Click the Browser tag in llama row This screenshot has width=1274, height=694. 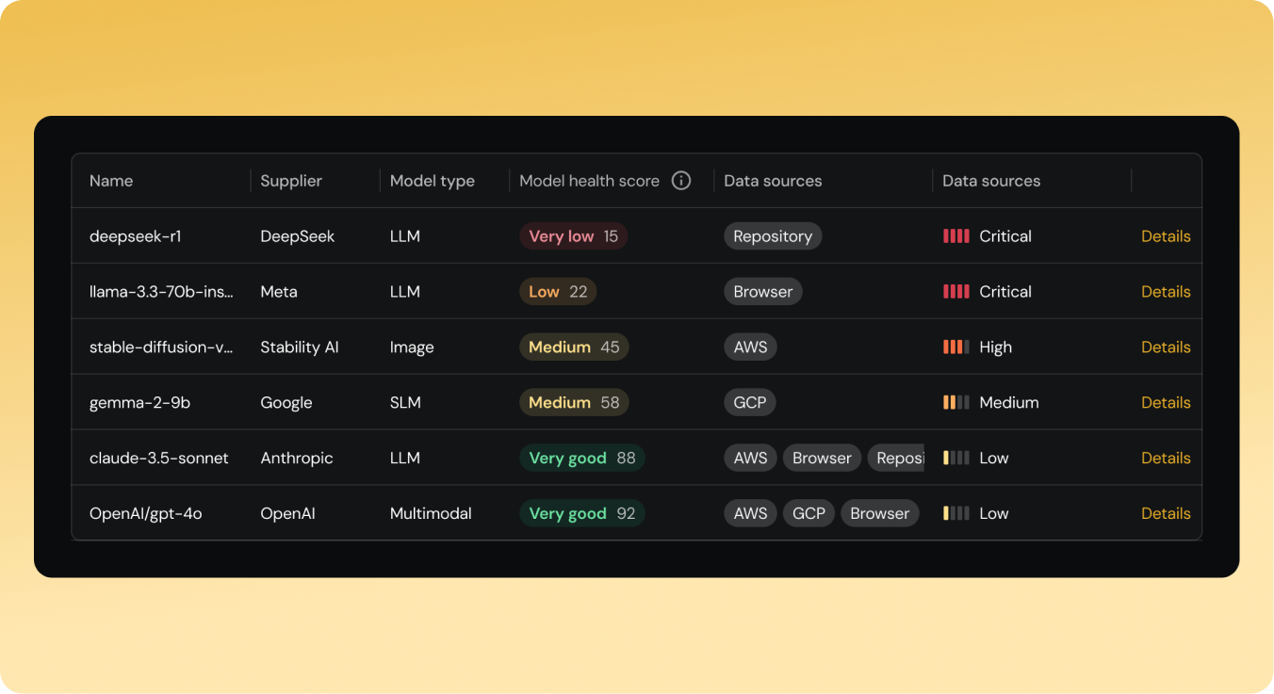(x=763, y=292)
